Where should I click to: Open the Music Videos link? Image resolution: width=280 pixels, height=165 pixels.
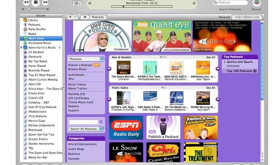click(x=77, y=84)
